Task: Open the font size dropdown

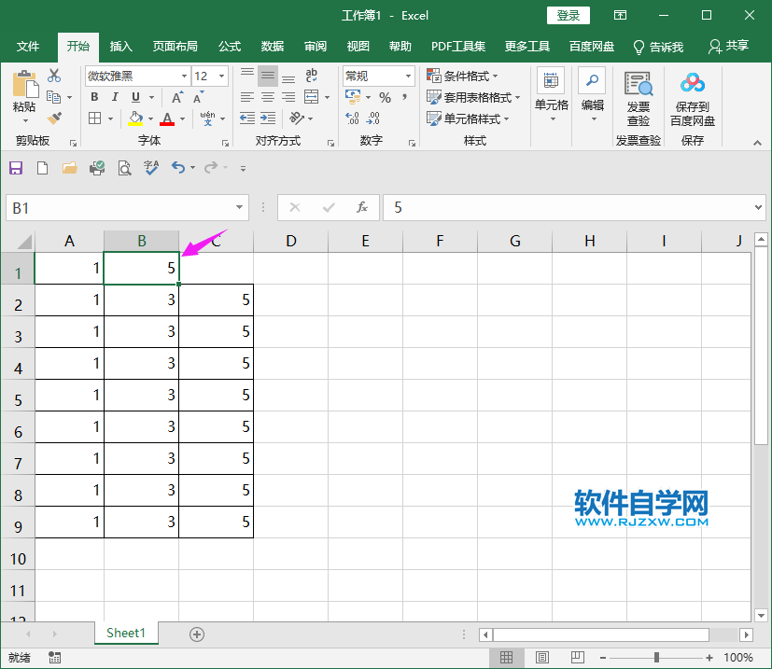Action: (x=221, y=76)
